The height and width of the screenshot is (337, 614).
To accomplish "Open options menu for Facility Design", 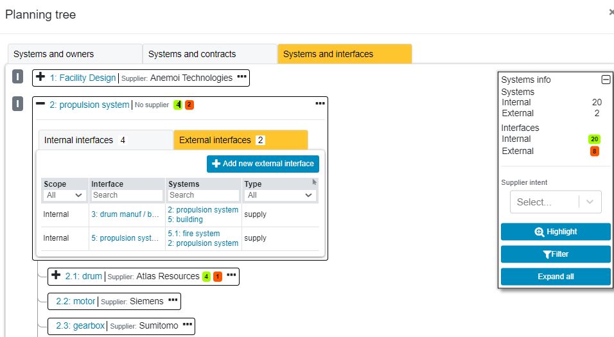I will click(x=242, y=76).
